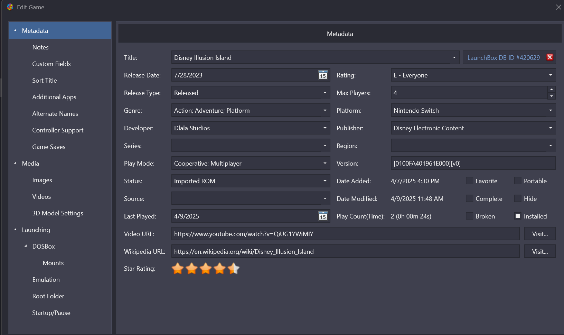Collapse the Metadata tree section
Viewport: 564px width, 335px height.
coord(15,30)
